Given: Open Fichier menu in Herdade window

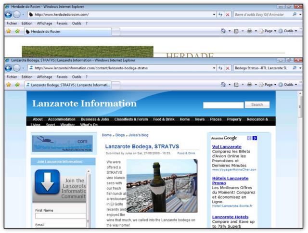Looking at the screenshot, I should click(x=12, y=23).
